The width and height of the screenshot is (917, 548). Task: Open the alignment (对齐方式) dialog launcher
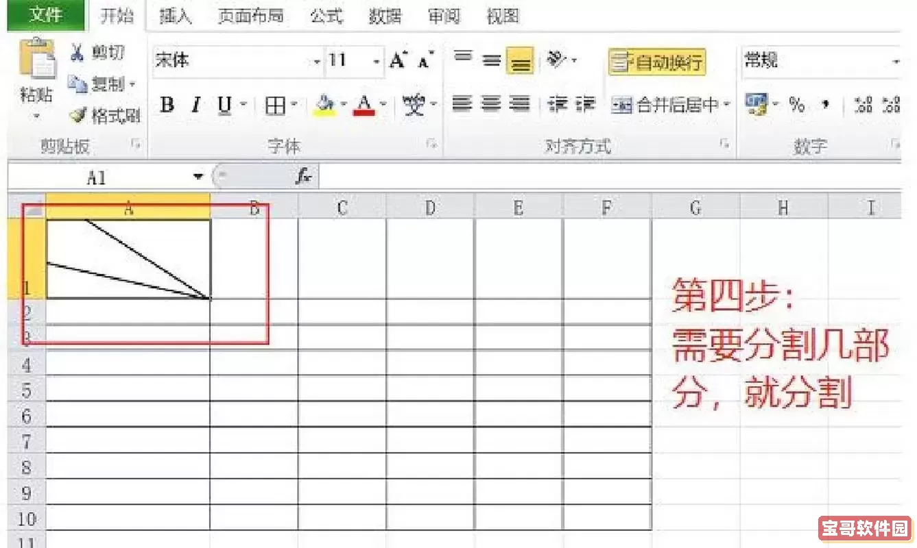(724, 144)
